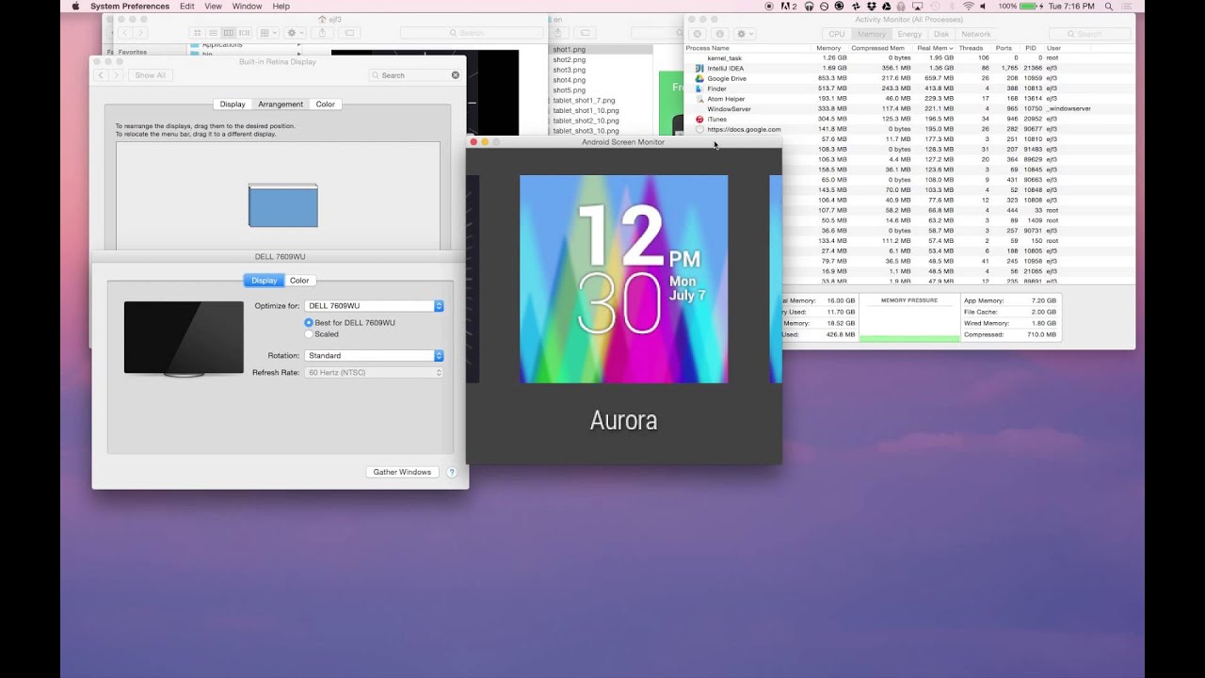Select shot1.png in the Finder list
This screenshot has height=678, width=1205.
[x=601, y=49]
